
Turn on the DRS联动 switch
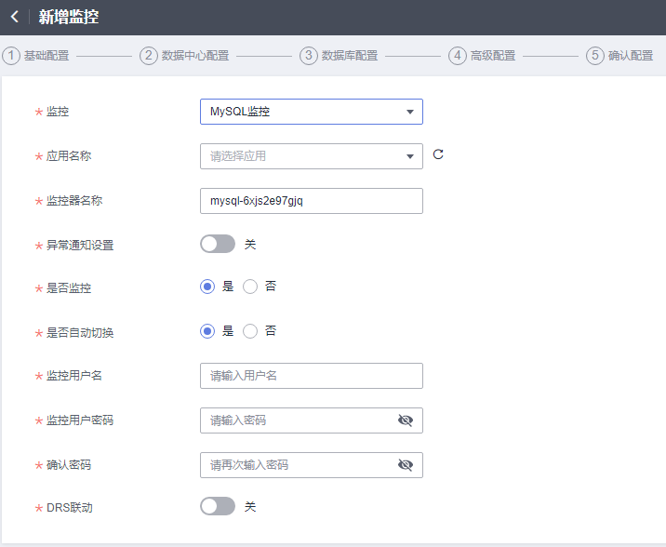[218, 506]
